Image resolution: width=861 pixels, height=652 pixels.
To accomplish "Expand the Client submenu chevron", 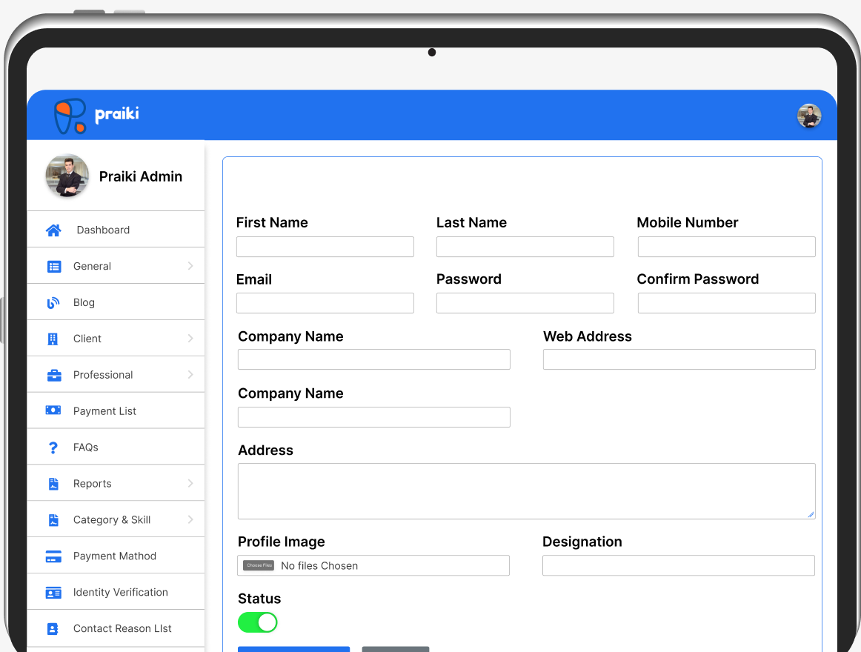I will pos(190,339).
